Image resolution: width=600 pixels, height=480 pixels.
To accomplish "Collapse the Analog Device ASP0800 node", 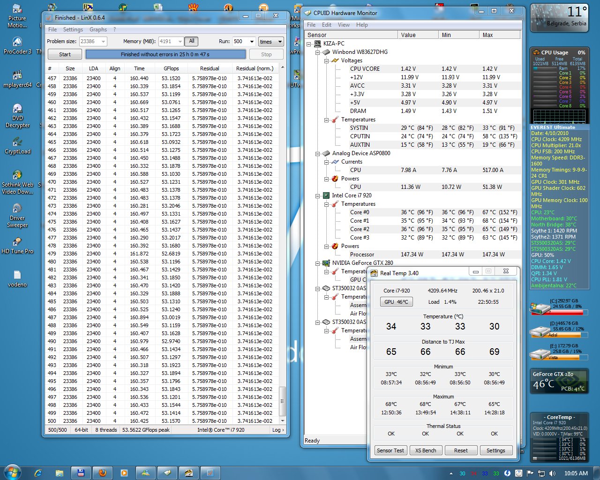I will tap(318, 153).
